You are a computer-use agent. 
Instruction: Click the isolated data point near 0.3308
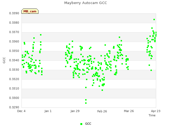102,90
